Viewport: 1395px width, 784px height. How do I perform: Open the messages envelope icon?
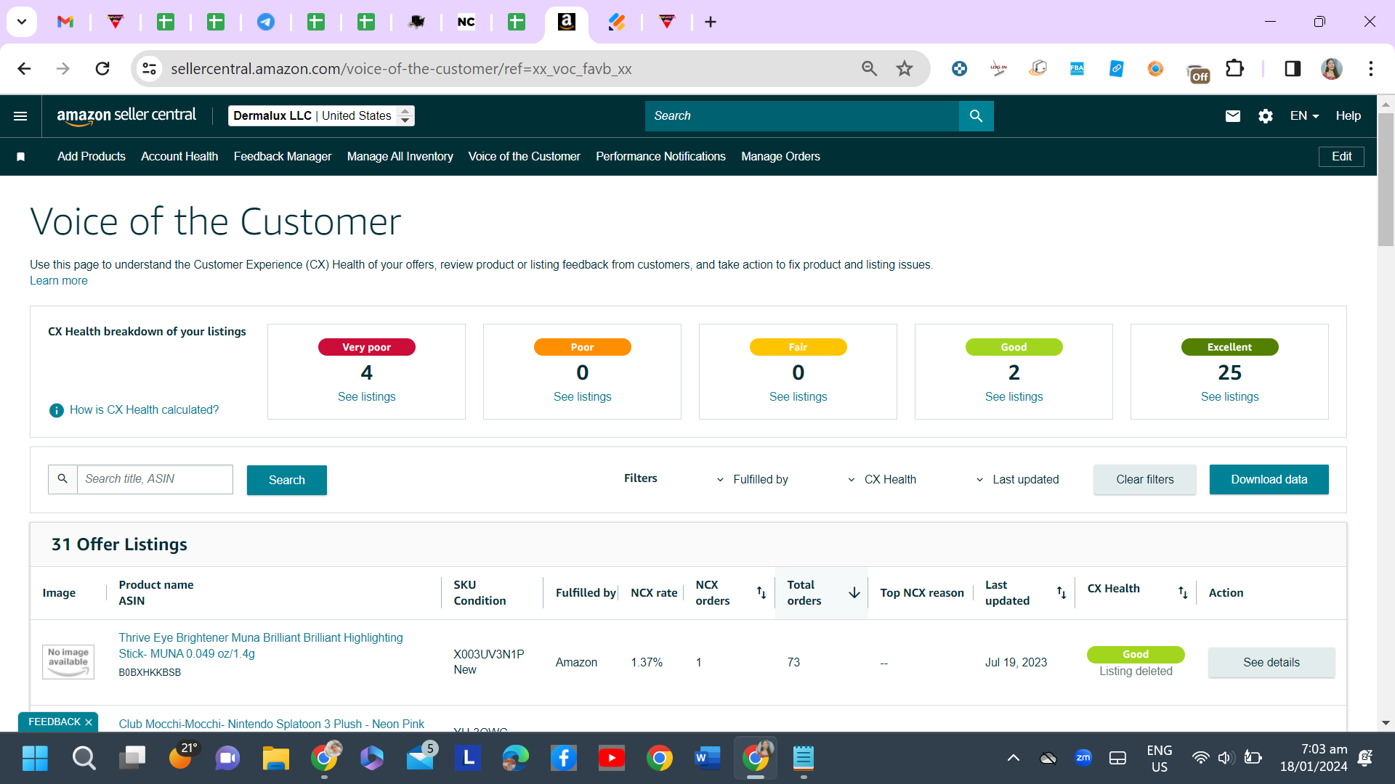coord(1233,116)
